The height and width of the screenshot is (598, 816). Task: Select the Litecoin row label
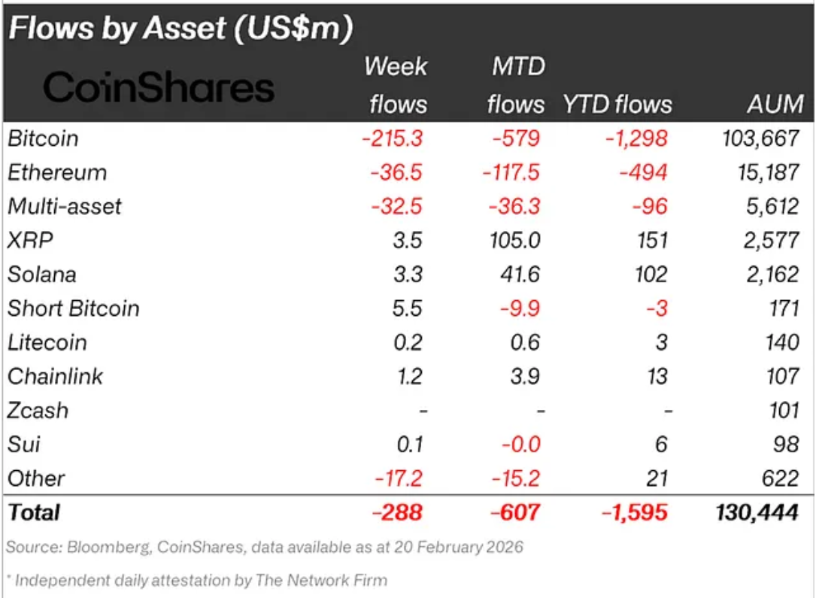tap(47, 342)
